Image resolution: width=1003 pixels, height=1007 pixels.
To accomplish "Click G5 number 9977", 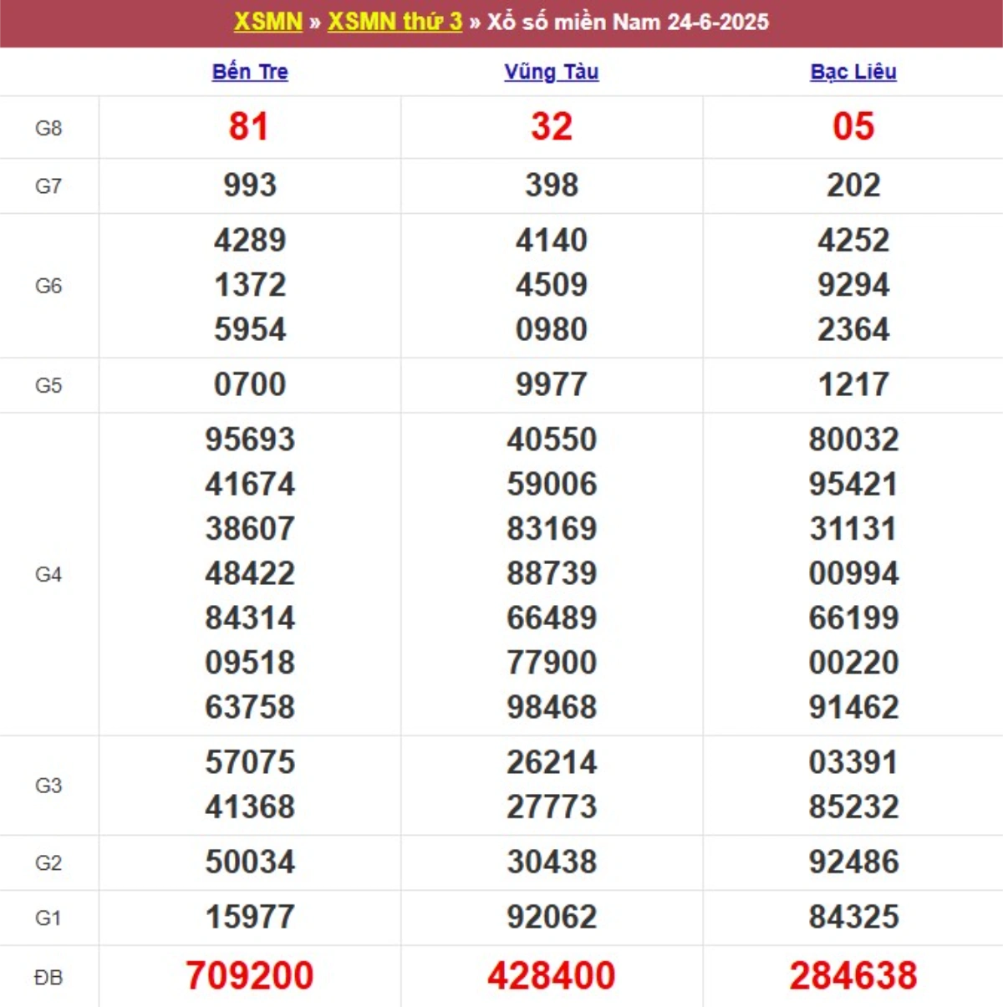I will 552,385.
